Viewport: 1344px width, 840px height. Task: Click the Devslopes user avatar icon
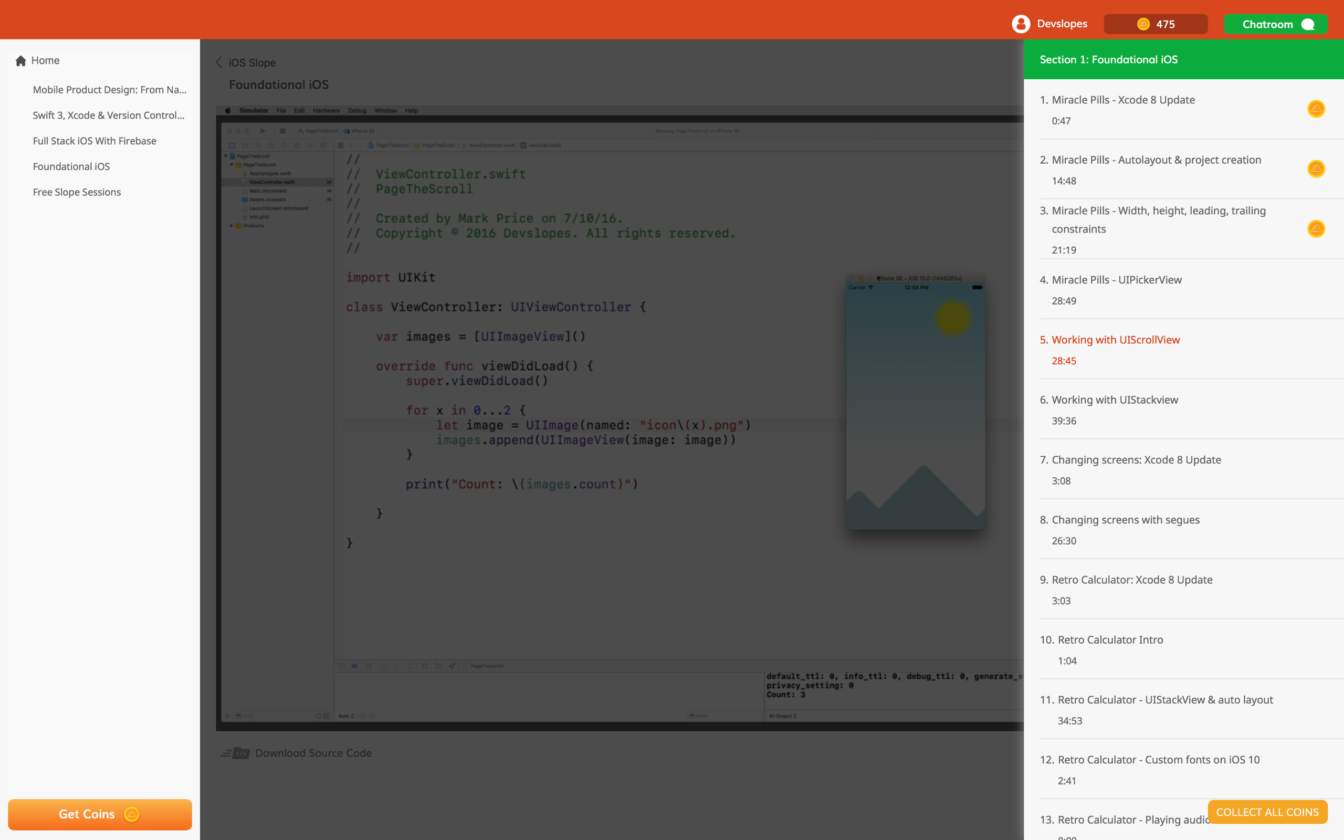tap(1021, 24)
